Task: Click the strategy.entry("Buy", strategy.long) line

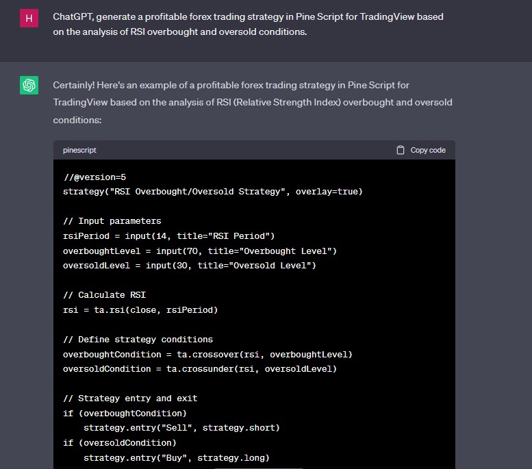Action: [x=177, y=458]
